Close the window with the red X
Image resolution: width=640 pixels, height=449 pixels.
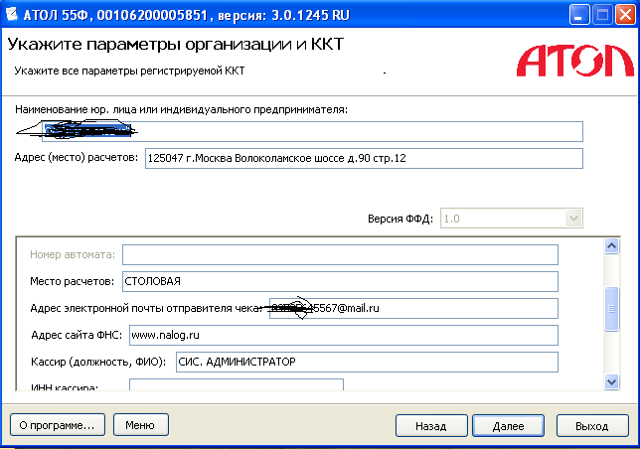click(x=625, y=15)
